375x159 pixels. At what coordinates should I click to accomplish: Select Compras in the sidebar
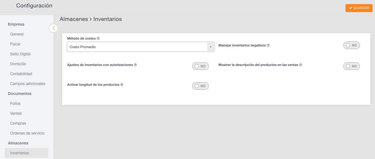pyautogui.click(x=18, y=123)
